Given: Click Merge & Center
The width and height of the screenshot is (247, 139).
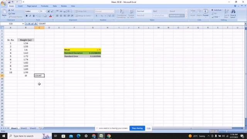Looking at the screenshot, I should pos(83,16).
